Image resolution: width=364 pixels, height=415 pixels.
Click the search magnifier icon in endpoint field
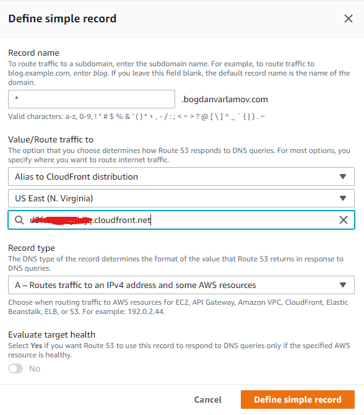(x=19, y=220)
